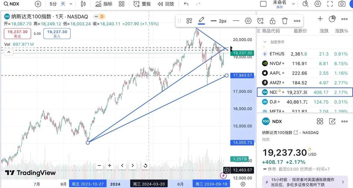Undo the last chart action
353x188 pixels.
[186, 4]
